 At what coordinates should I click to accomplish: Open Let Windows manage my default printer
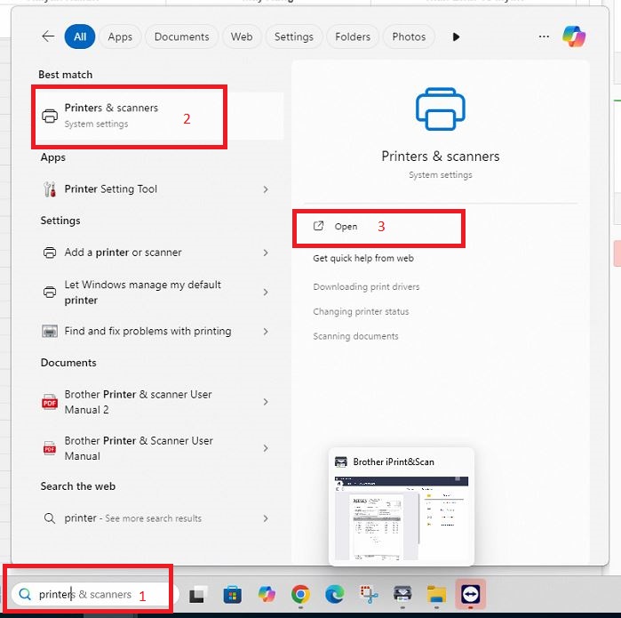155,293
